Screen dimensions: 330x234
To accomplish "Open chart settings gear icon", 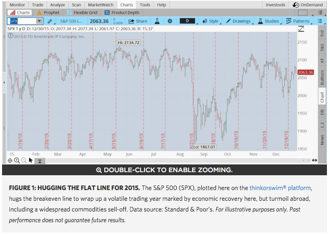I will click(170, 21).
